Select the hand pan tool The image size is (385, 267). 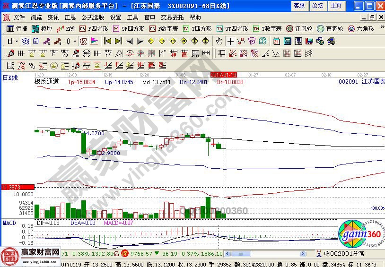point(219,41)
